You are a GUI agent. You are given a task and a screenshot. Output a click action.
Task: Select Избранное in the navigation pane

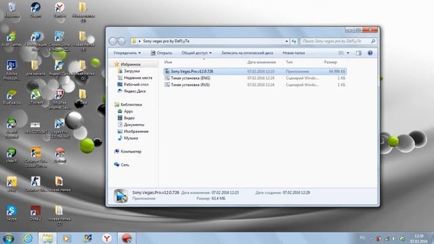click(x=130, y=64)
